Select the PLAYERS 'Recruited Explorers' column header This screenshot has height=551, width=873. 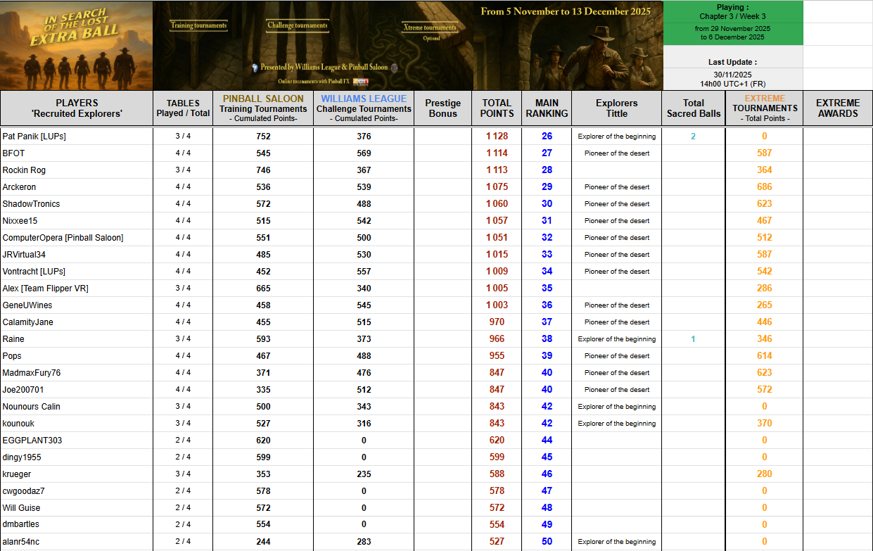[x=77, y=108]
